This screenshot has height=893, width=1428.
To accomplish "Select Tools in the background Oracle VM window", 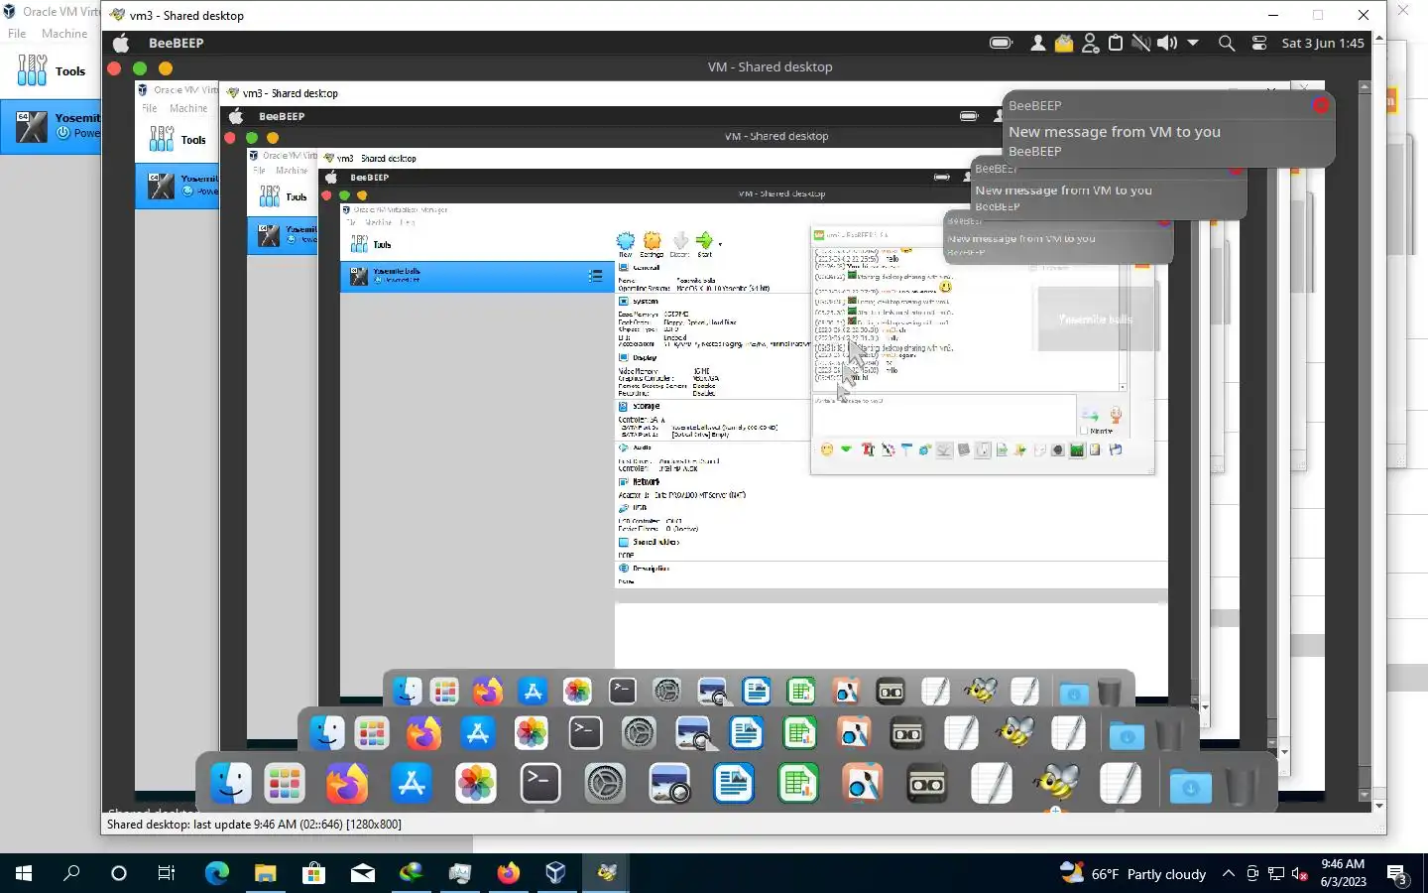I will [52, 70].
